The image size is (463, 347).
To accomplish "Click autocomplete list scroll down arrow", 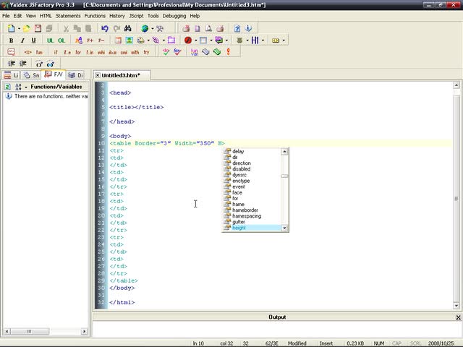I will 285,228.
